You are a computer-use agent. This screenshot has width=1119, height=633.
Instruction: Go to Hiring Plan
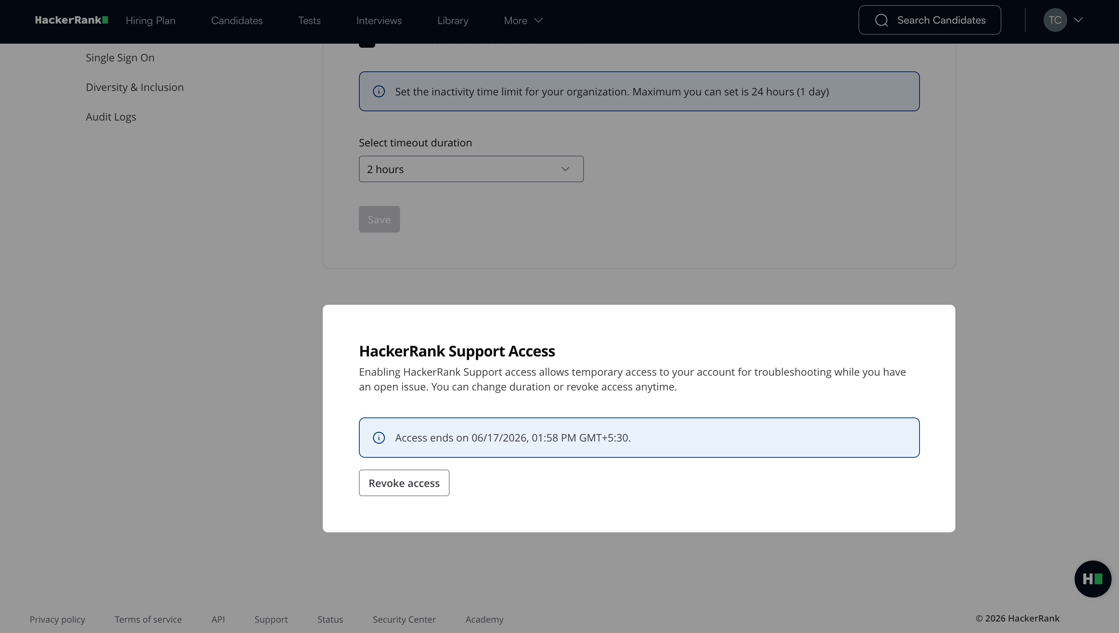pos(151,20)
